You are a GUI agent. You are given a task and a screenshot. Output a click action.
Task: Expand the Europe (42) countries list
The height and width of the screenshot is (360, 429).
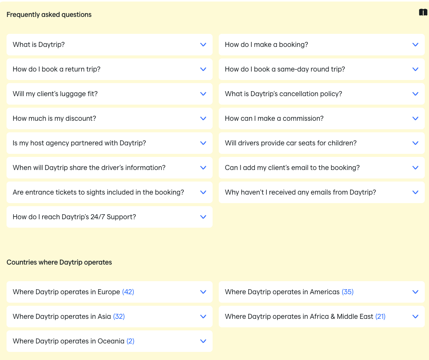click(110, 292)
